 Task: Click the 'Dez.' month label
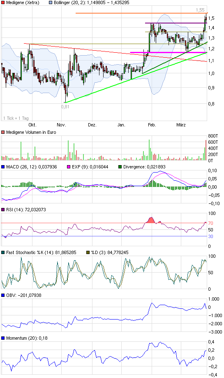92,125
